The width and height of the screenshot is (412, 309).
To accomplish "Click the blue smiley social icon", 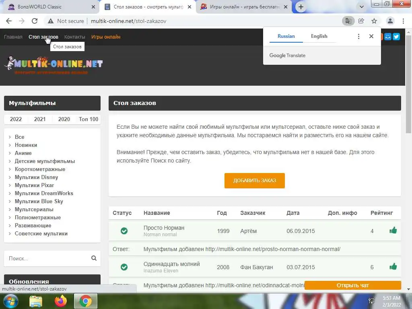I will click(x=388, y=37).
